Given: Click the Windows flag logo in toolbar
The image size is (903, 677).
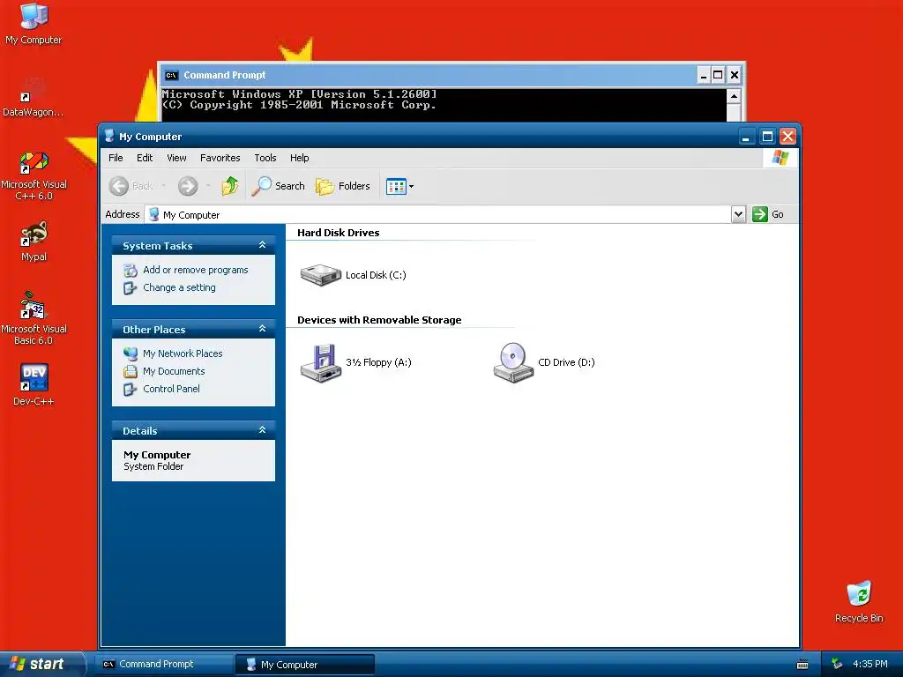Looking at the screenshot, I should coord(780,157).
